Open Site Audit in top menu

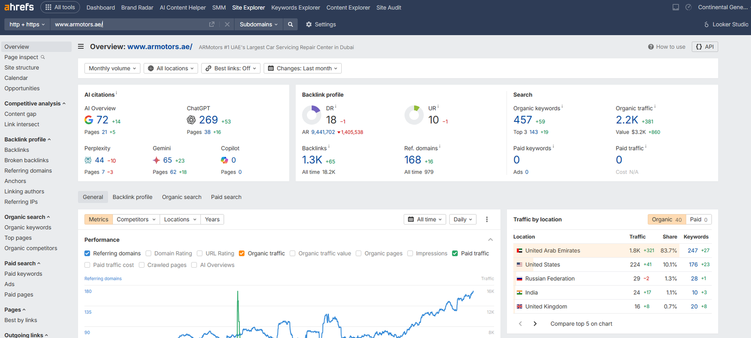389,8
